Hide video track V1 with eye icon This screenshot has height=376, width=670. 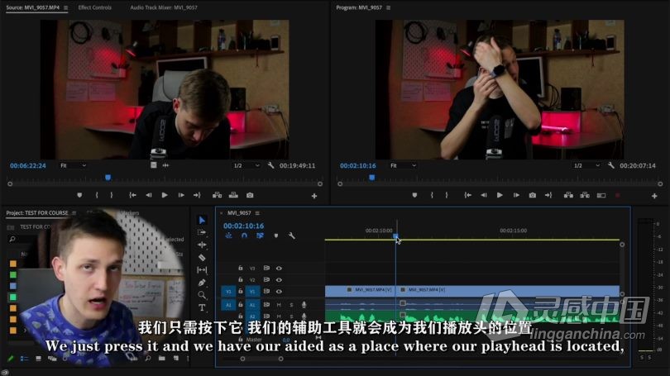tap(279, 291)
